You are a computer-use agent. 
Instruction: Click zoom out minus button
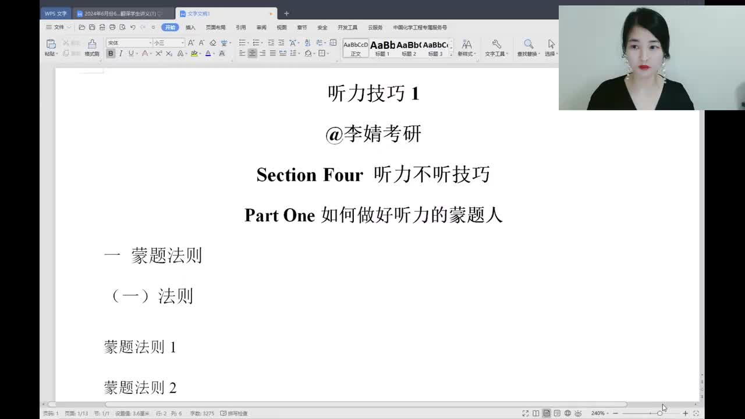coord(616,413)
